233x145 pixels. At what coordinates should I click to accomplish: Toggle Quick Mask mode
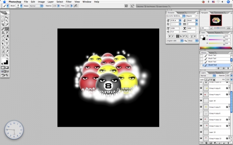pos(7,68)
